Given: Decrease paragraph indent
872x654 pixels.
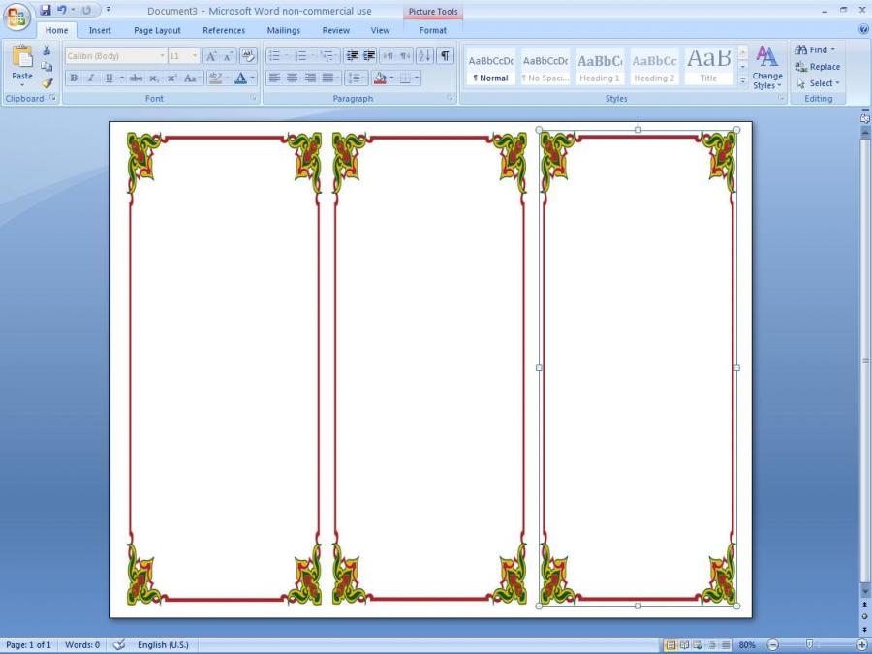Looking at the screenshot, I should click(352, 55).
